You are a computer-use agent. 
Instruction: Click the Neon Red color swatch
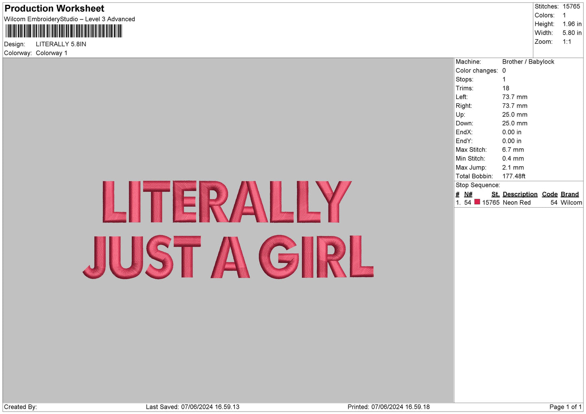click(x=477, y=202)
